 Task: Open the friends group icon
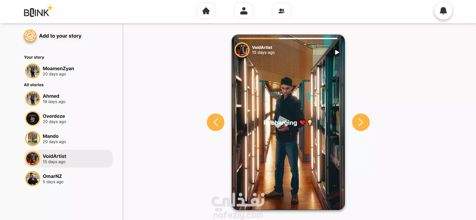pyautogui.click(x=281, y=11)
